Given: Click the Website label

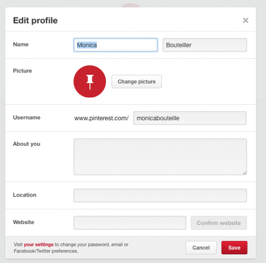Looking at the screenshot, I should pos(23,222).
